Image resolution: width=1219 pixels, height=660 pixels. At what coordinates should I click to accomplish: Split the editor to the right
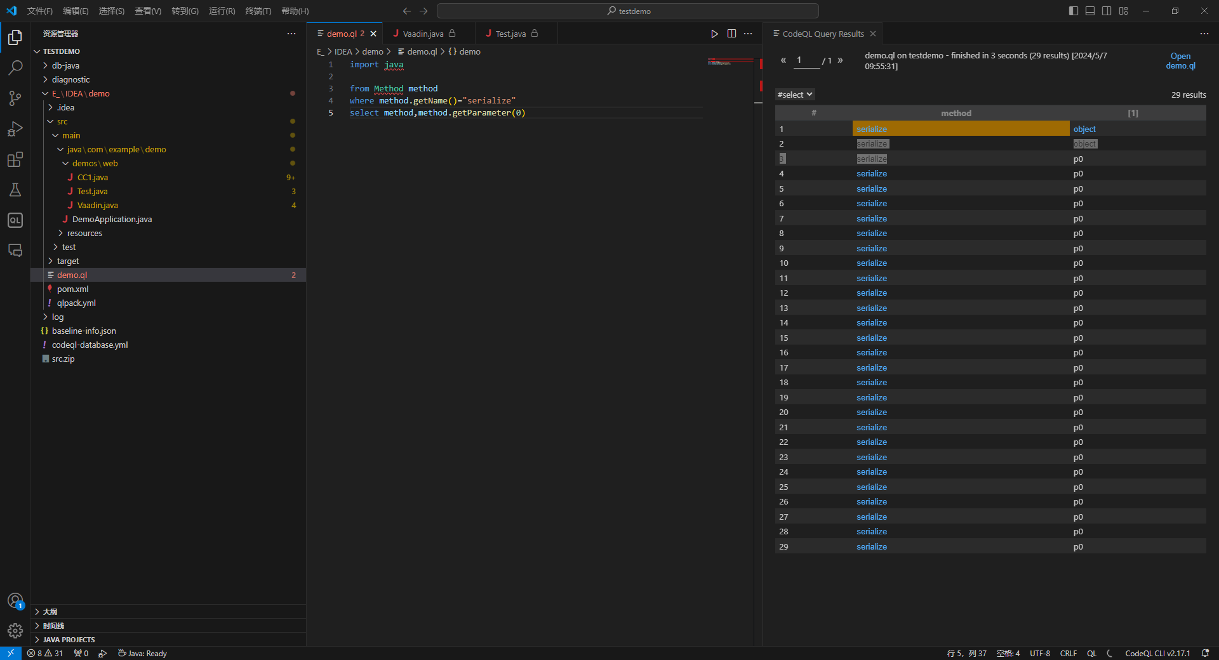(731, 34)
